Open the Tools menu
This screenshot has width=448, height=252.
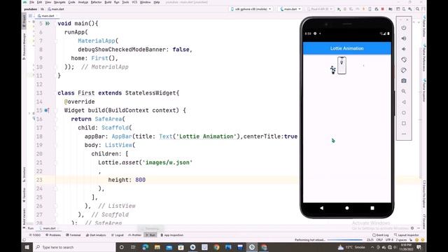coord(125,2)
